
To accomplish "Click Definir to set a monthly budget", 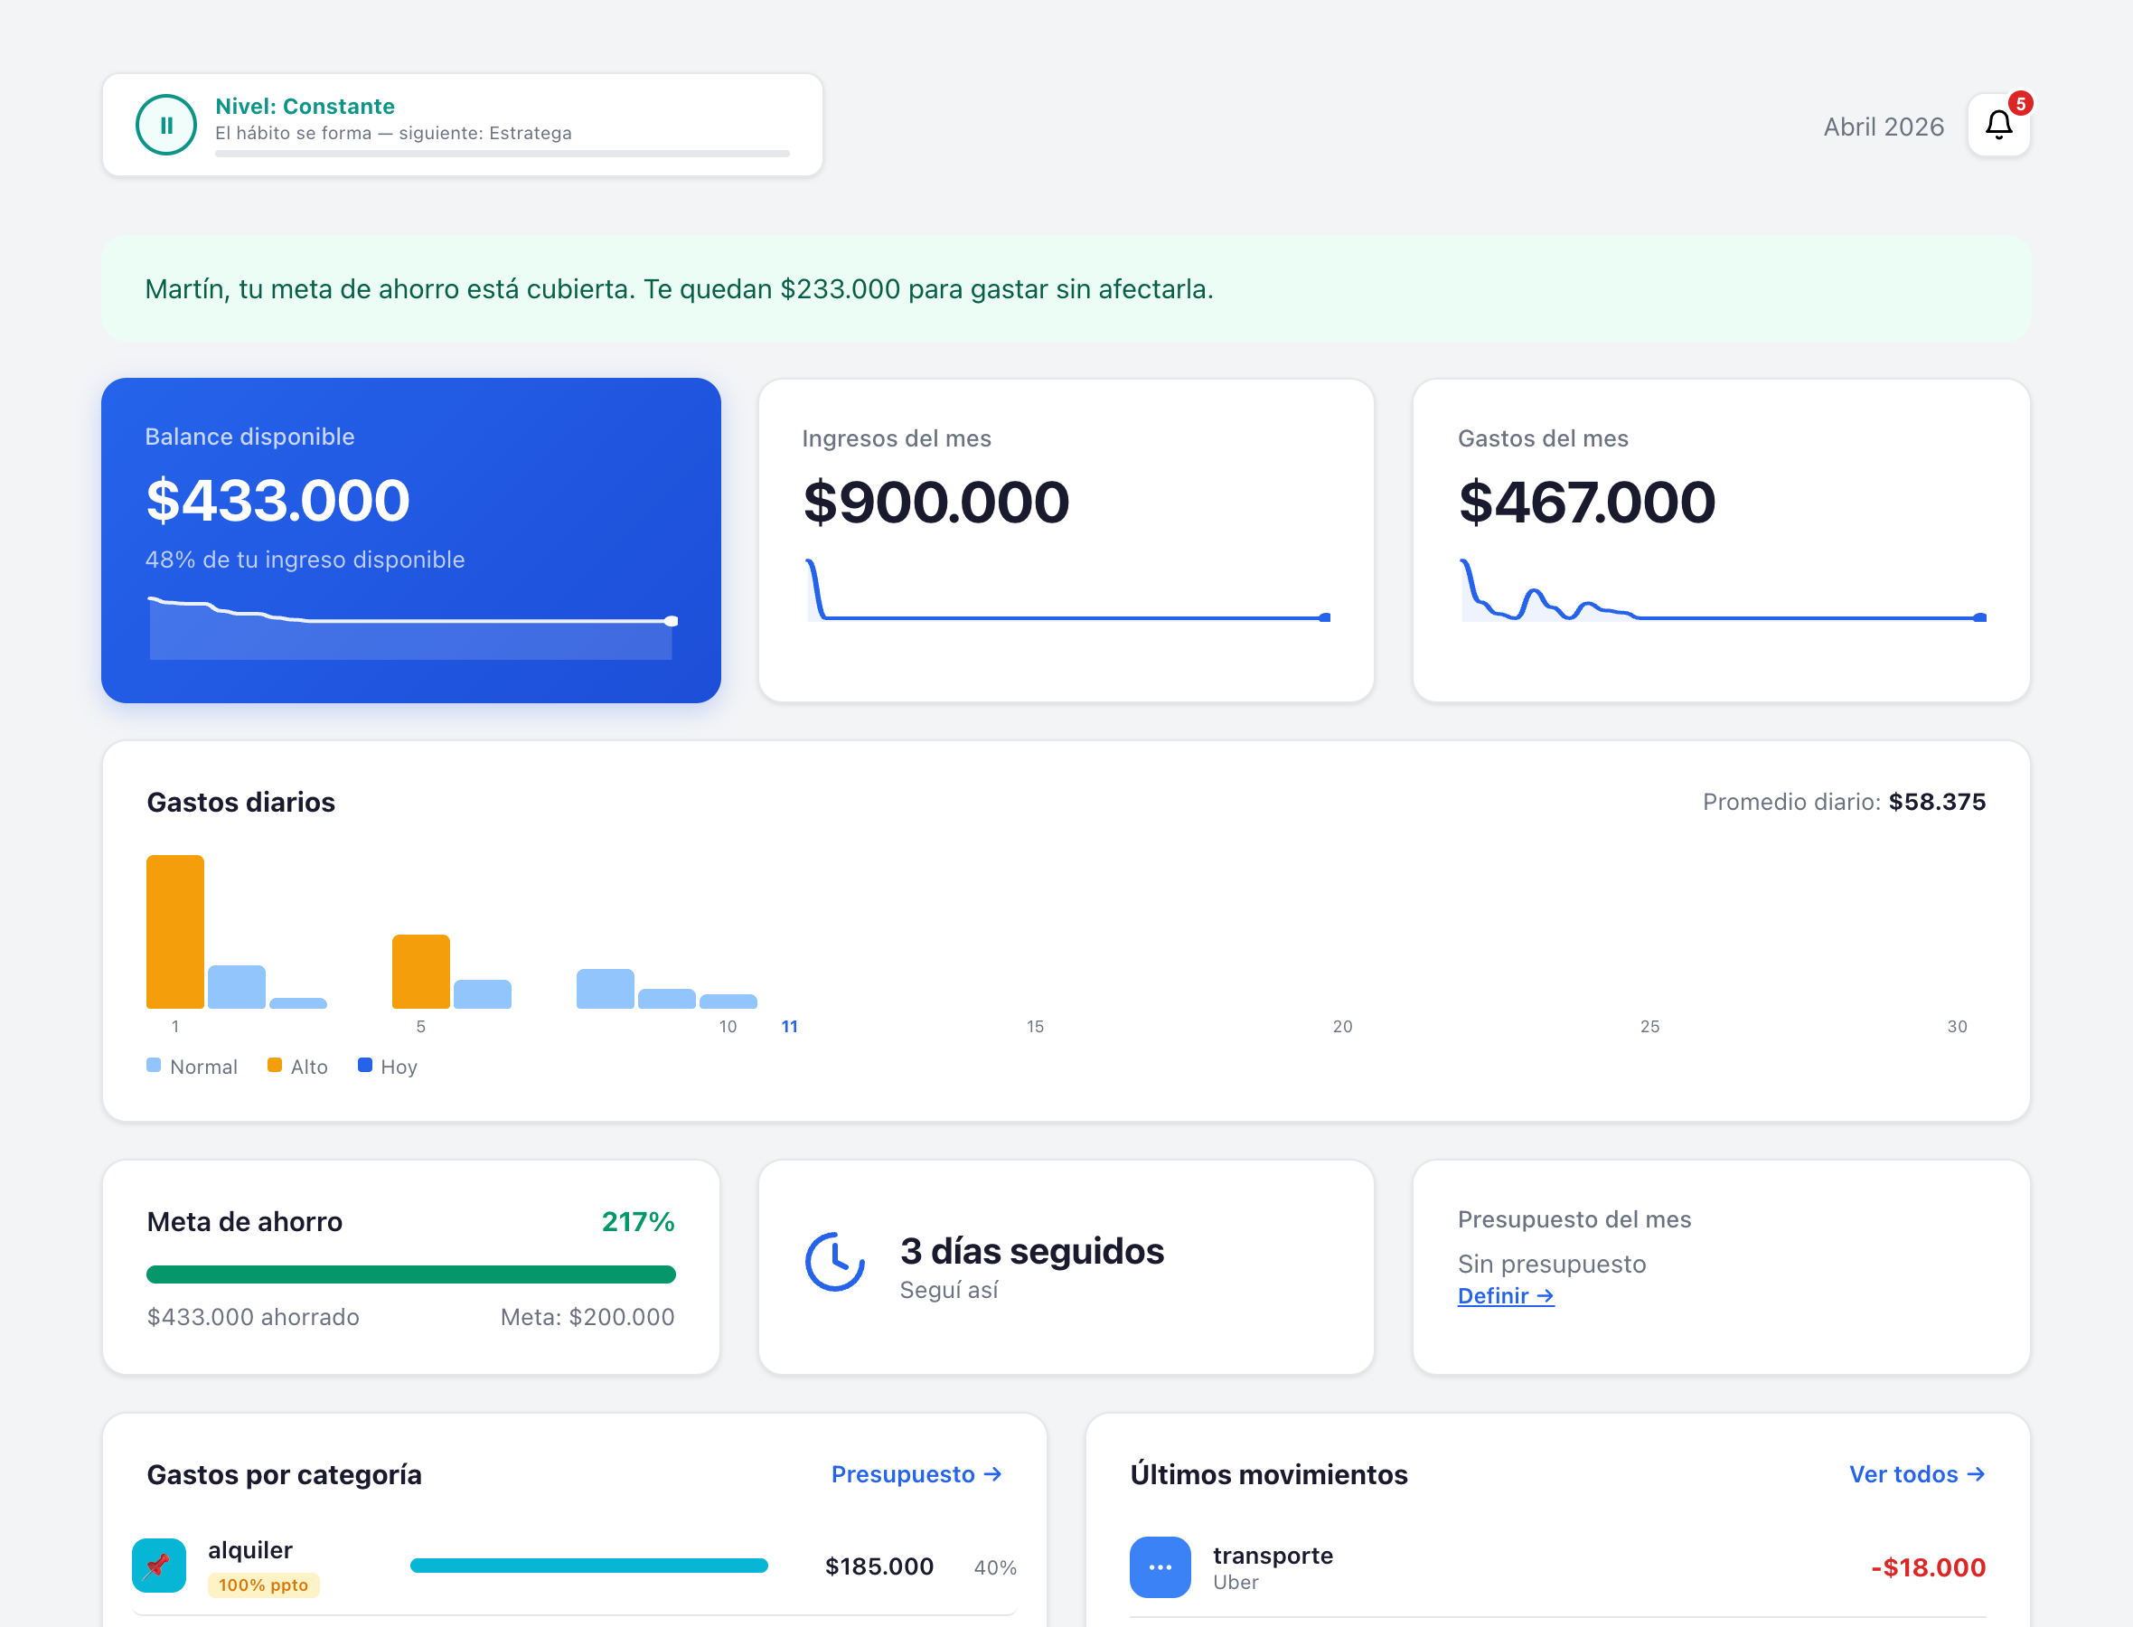I will (1505, 1296).
